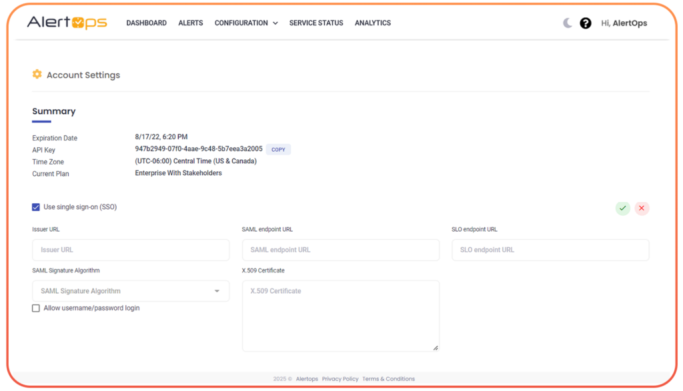Screen dimensions: 683x391
Task: Open the Hi, AlertOps account menu
Action: coord(624,22)
